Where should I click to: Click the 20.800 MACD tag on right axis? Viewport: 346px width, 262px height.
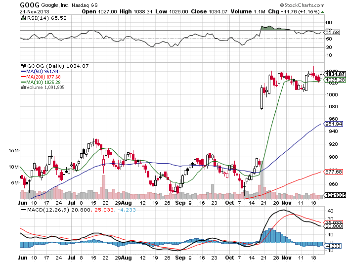pos(334,226)
